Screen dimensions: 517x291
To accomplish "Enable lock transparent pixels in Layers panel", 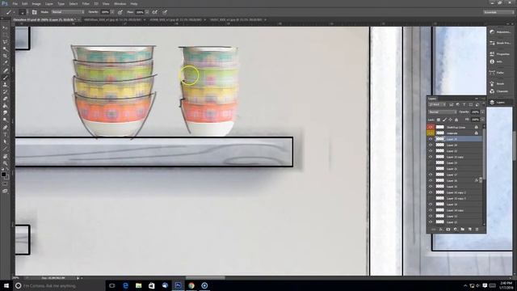I will pos(439,120).
